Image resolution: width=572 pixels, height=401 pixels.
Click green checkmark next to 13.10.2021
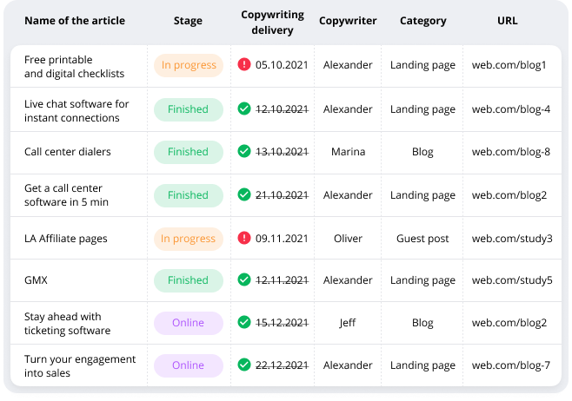[x=244, y=152]
